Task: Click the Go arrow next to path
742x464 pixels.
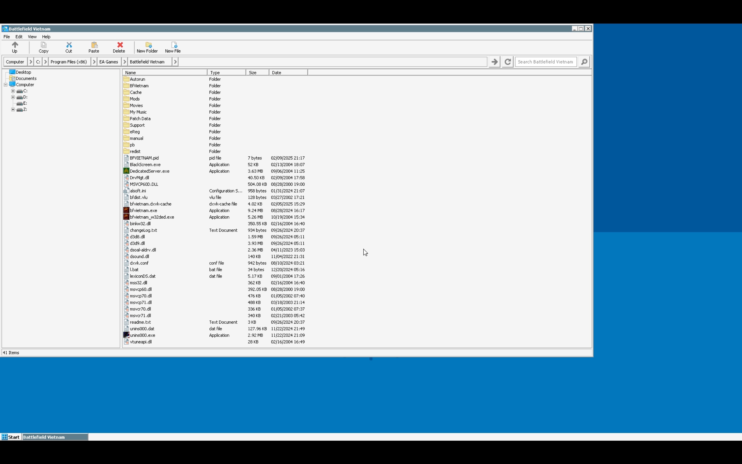Action: pyautogui.click(x=494, y=62)
